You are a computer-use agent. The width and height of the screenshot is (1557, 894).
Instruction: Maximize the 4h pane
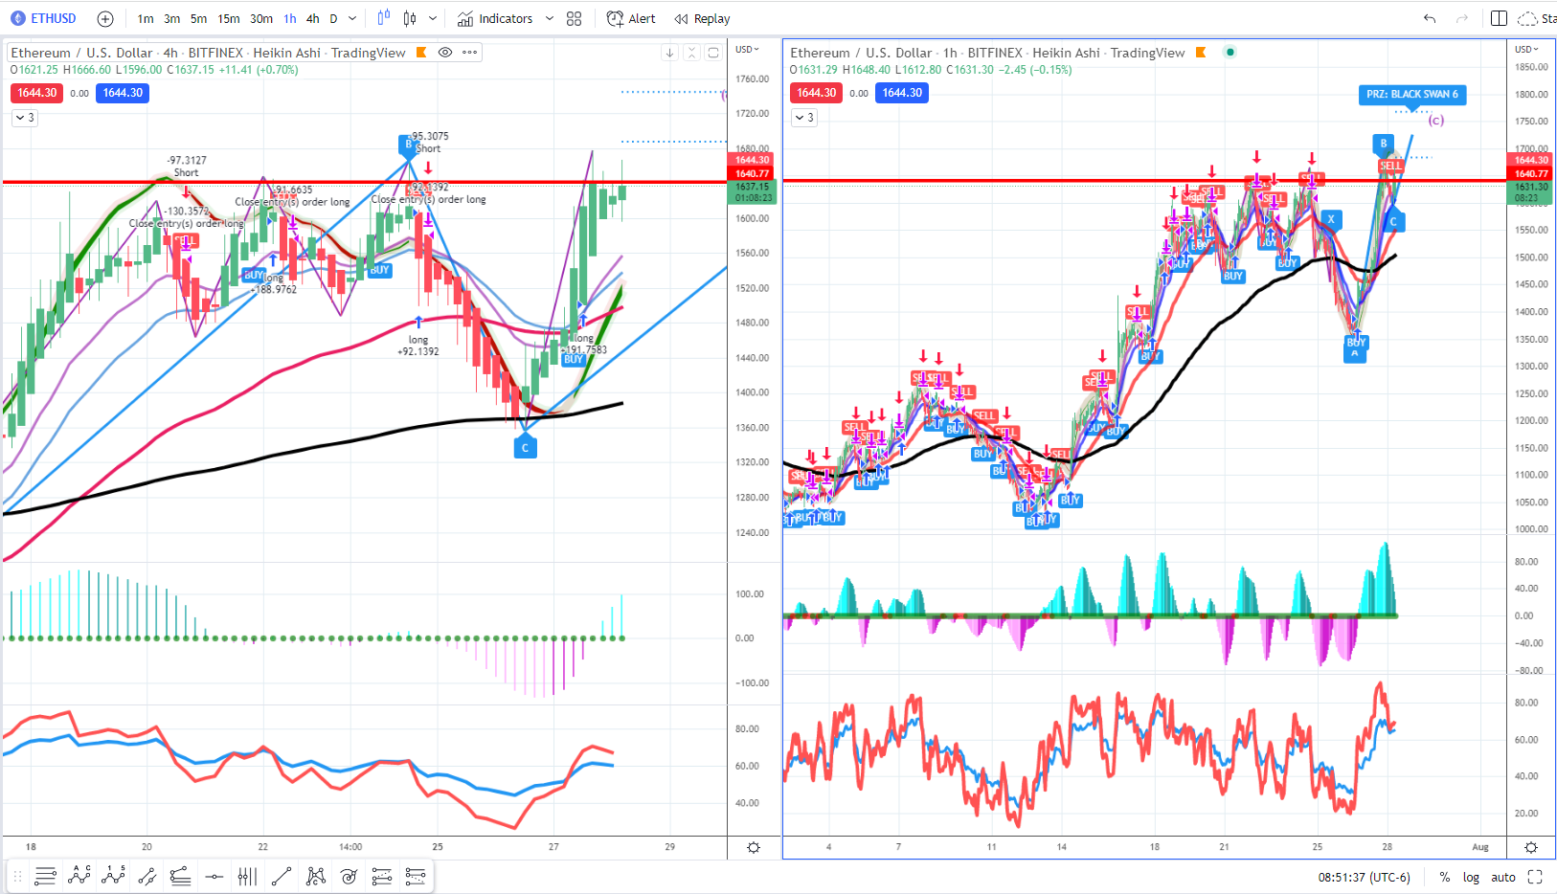(713, 53)
